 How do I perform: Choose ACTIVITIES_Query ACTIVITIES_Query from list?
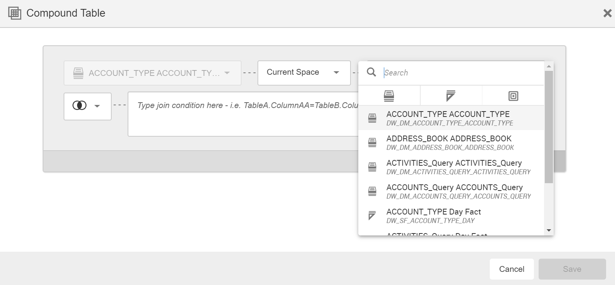coord(454,167)
